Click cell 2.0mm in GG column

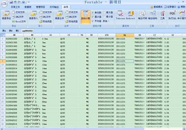pyautogui.click(x=51, y=39)
